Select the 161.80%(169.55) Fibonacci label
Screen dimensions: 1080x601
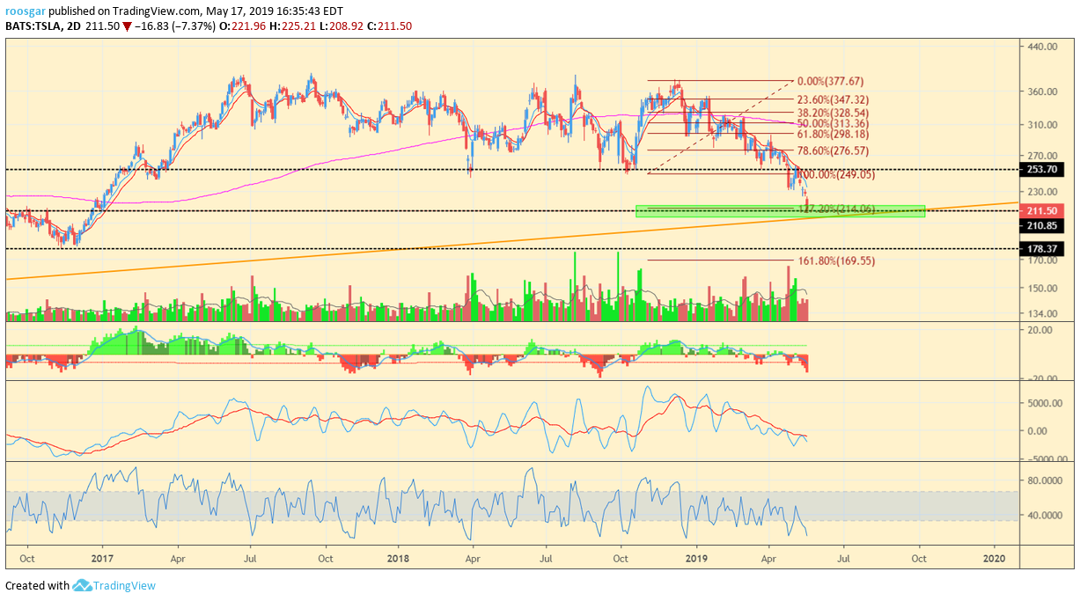coord(836,261)
